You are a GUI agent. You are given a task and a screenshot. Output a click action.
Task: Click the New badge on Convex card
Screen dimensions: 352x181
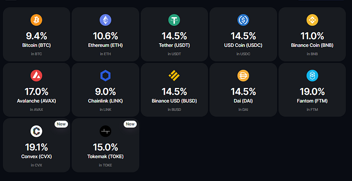pyautogui.click(x=61, y=124)
